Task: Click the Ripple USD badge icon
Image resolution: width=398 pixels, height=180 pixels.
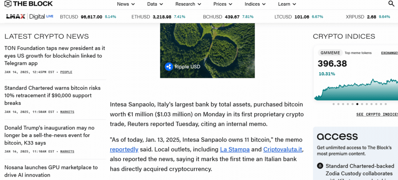Action: (169, 67)
